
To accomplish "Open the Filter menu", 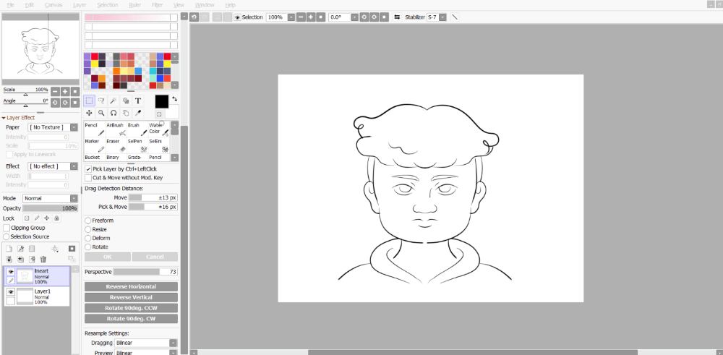I will [x=157, y=5].
